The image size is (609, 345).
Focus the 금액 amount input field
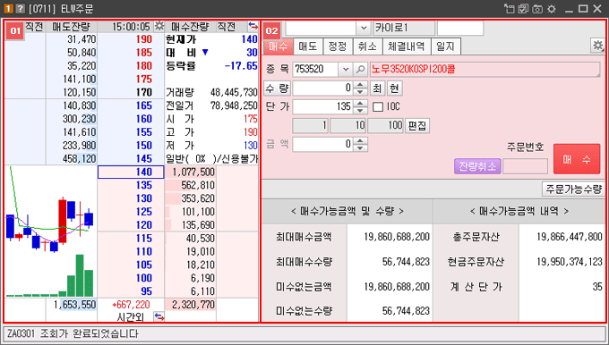pos(323,144)
